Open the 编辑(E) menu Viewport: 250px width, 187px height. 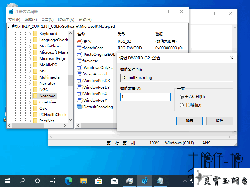pos(31,20)
